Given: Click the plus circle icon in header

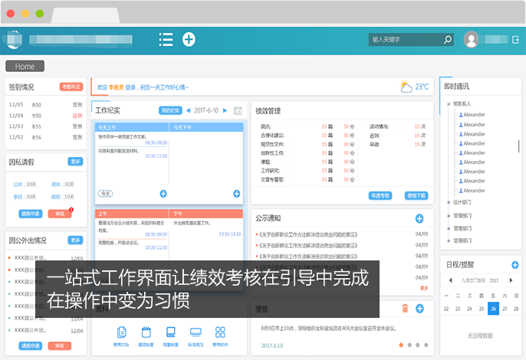Looking at the screenshot, I should [x=189, y=39].
